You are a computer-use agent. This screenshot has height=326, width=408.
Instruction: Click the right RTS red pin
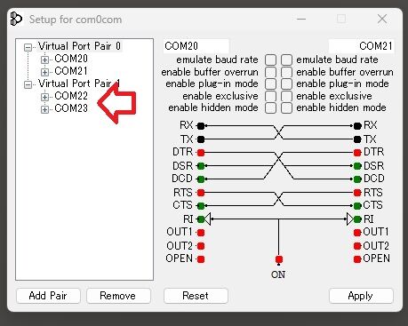[x=357, y=193]
